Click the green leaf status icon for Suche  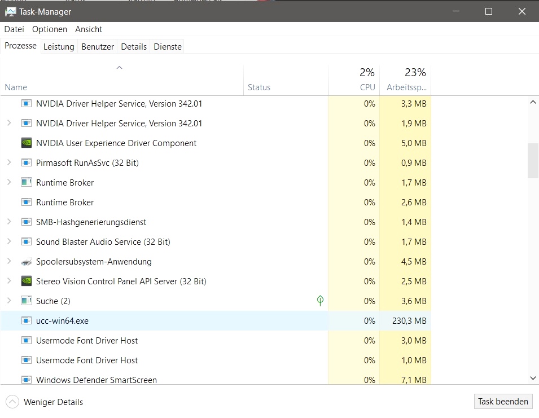320,301
